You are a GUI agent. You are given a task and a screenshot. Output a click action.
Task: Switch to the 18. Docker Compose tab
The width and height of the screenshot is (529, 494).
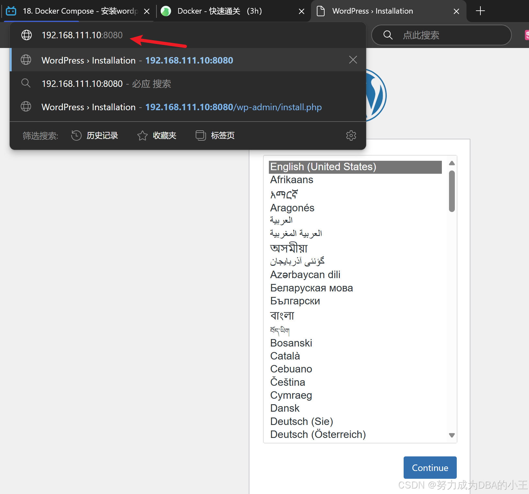pos(78,11)
